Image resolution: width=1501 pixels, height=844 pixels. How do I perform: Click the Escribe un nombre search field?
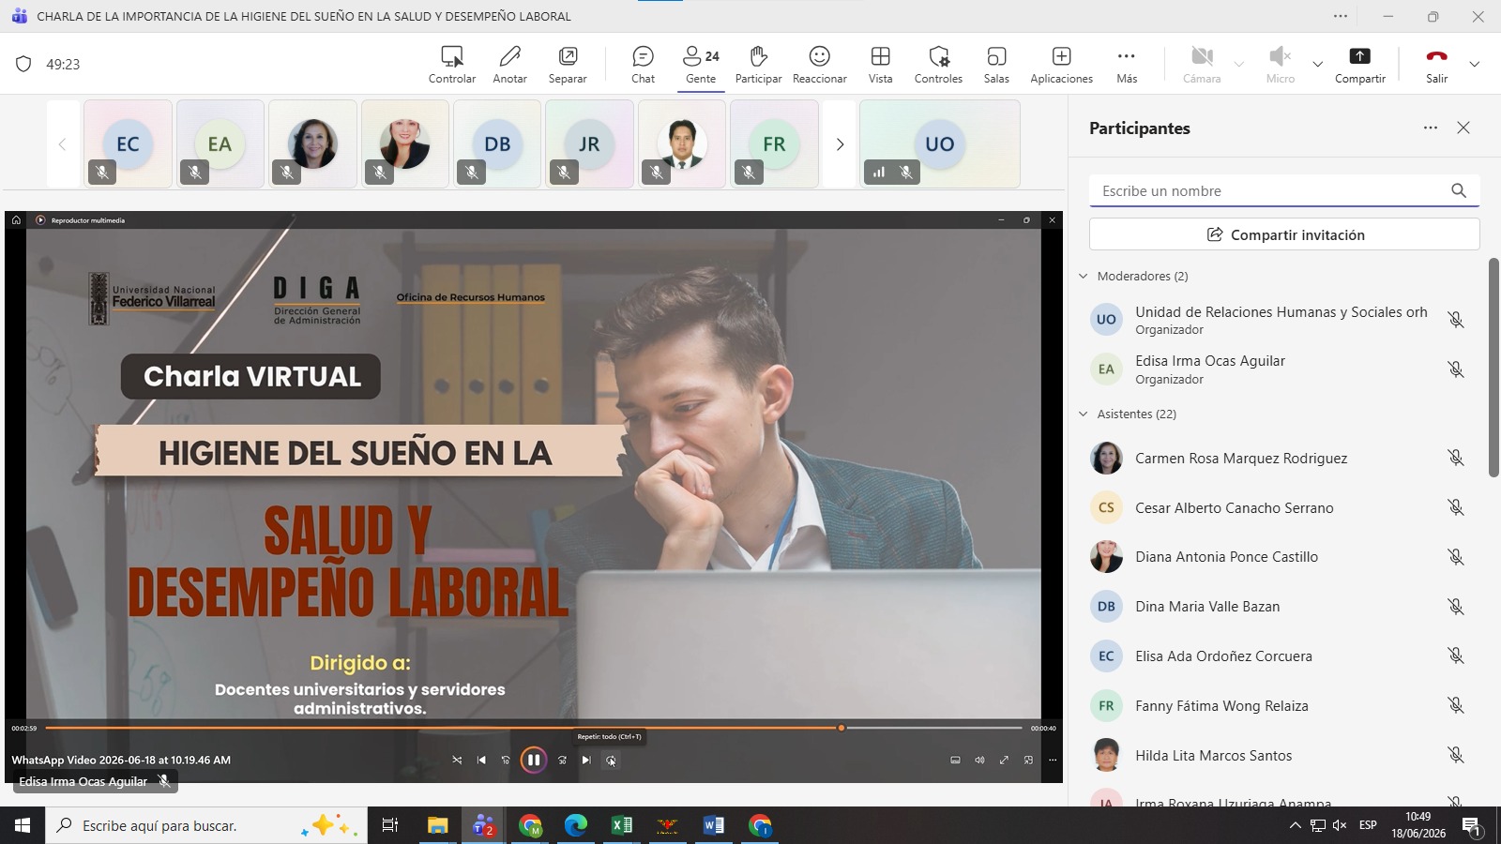tap(1271, 190)
